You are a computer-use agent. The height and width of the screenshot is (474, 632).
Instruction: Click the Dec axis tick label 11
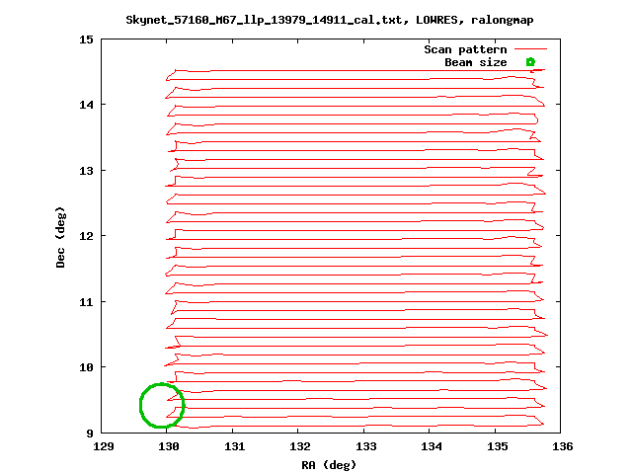86,302
